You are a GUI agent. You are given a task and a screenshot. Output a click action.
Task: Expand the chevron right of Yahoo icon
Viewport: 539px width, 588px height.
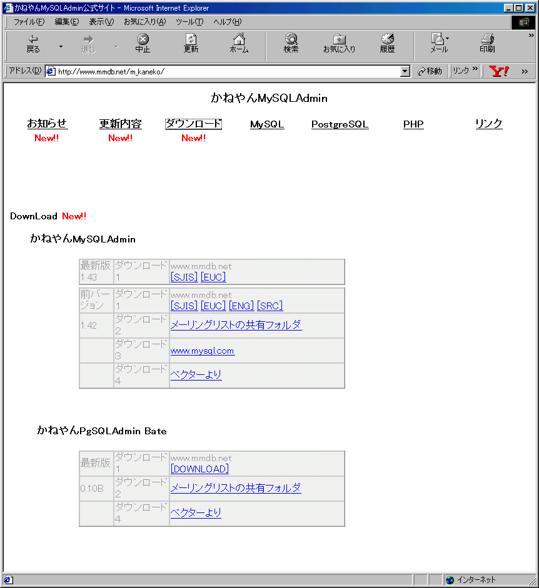[525, 71]
